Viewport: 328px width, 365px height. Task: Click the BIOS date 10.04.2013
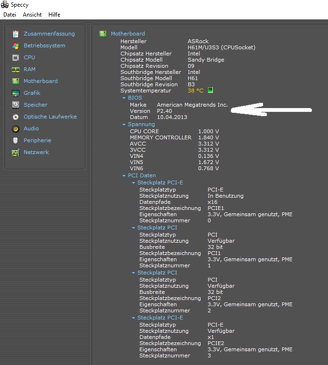[x=172, y=118]
